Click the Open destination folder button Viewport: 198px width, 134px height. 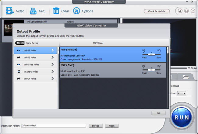[112, 126]
